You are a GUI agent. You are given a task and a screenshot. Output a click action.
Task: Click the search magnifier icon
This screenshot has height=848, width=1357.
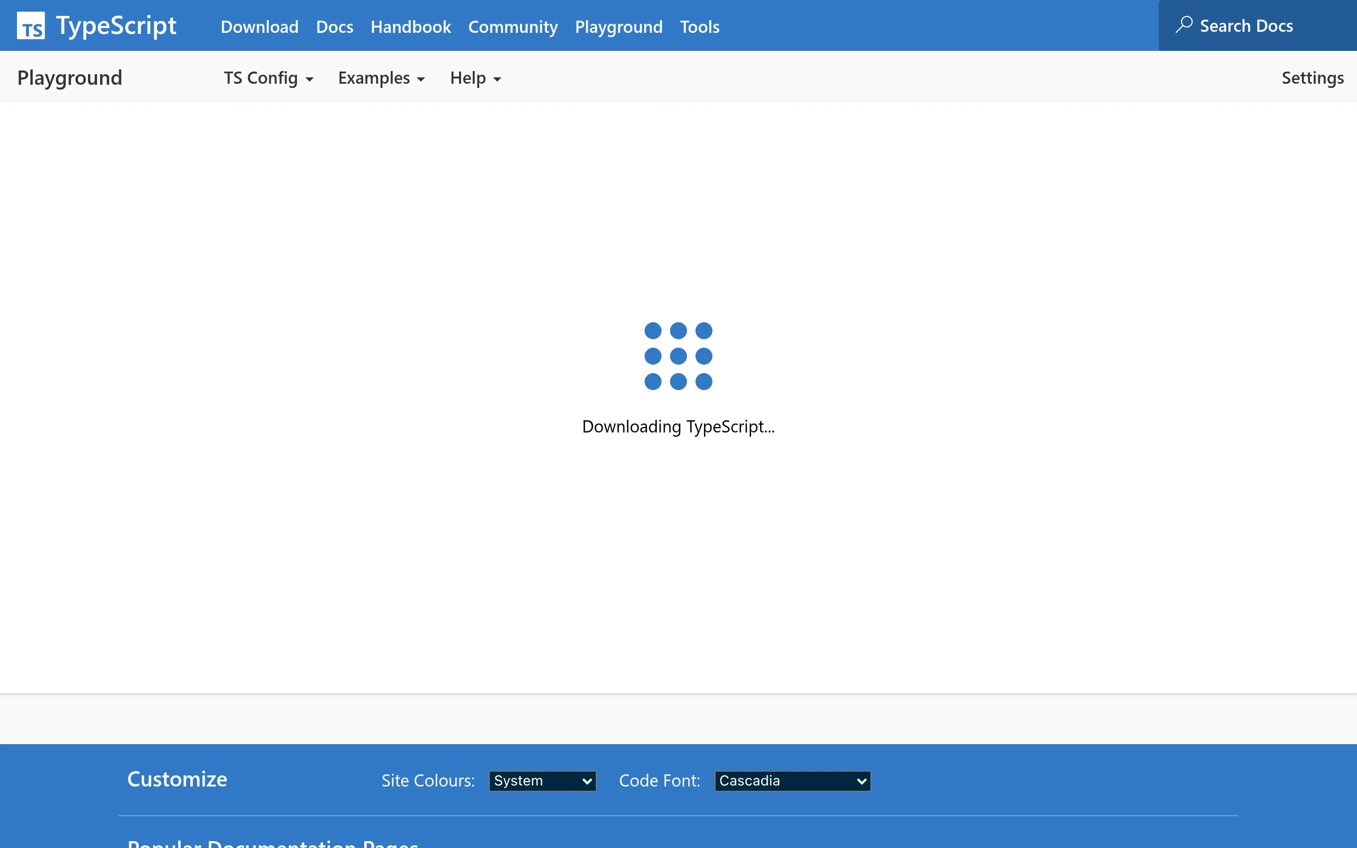[x=1184, y=25]
